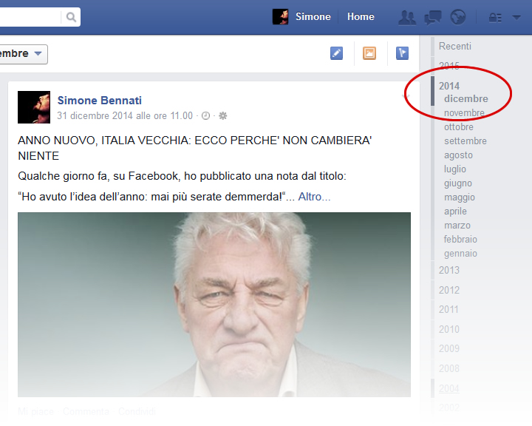Jump to 2004 in timeline
The height and width of the screenshot is (426, 532).
(449, 388)
